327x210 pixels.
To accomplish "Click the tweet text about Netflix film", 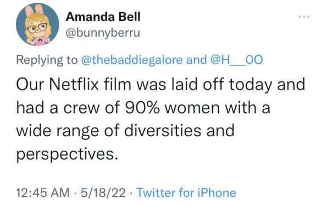I will tap(160, 119).
